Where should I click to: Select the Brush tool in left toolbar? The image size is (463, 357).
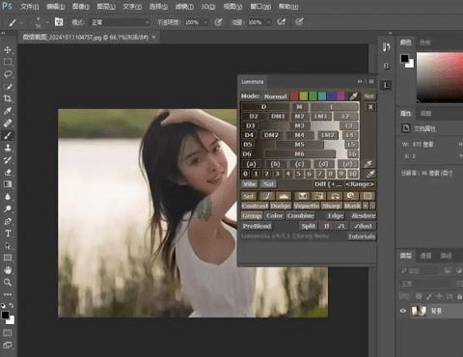(x=8, y=135)
